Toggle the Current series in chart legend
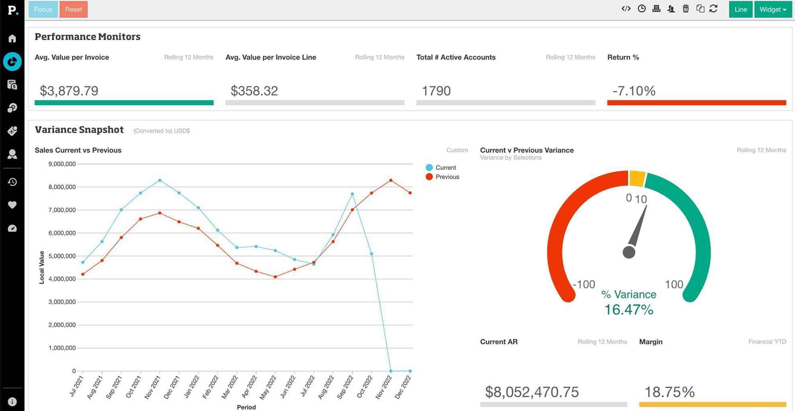Image resolution: width=795 pixels, height=411 pixels. pos(441,168)
